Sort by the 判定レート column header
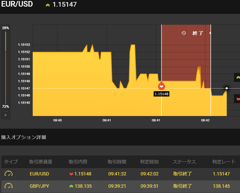Viewport: 240px width, 193px height. click(224, 162)
